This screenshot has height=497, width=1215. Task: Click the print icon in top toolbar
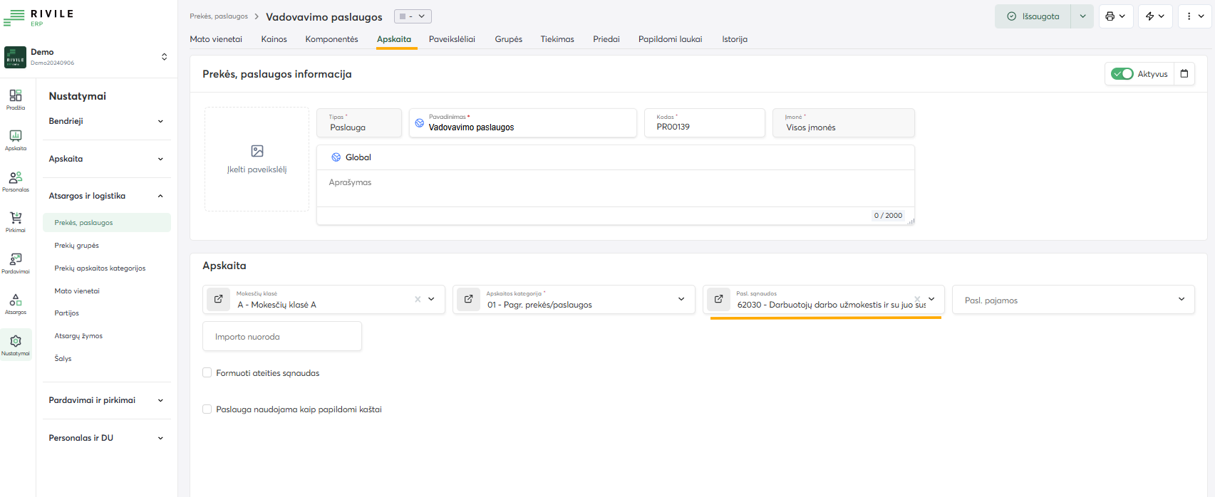pyautogui.click(x=1115, y=16)
